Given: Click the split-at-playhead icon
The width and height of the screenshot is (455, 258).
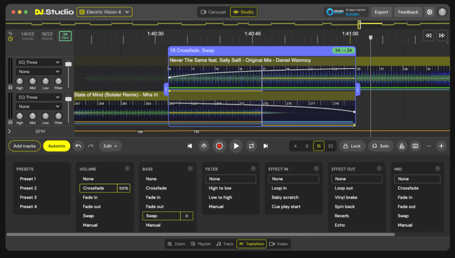Looking at the screenshot, I should point(204,146).
